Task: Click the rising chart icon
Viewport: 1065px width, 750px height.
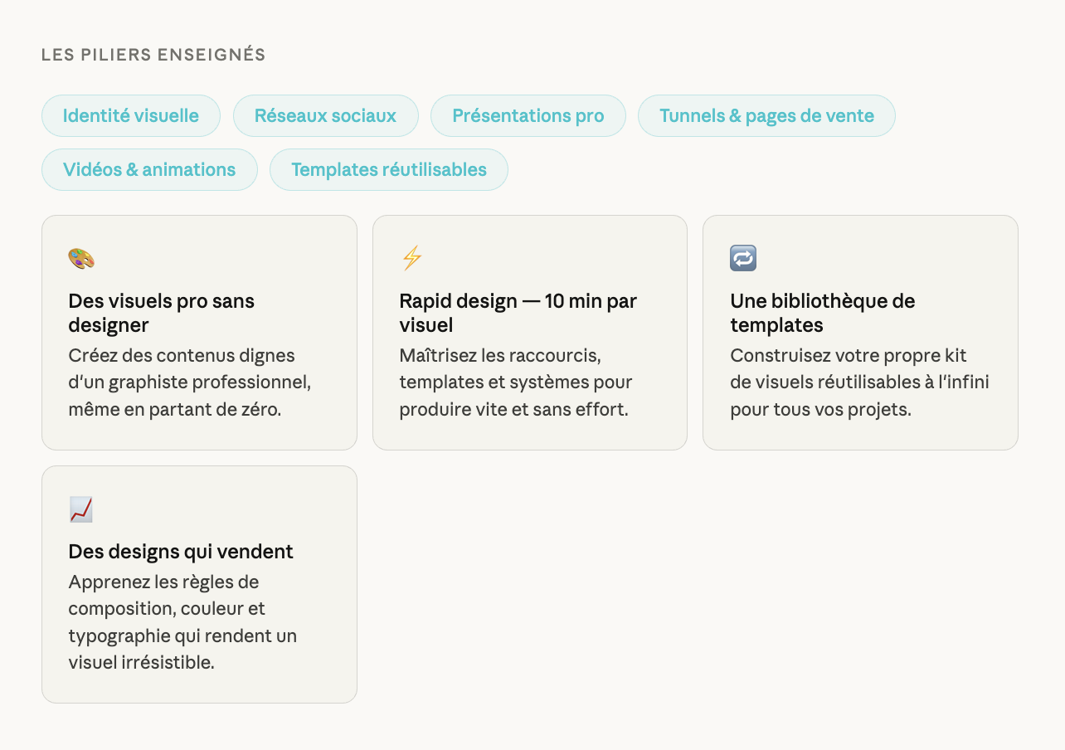Action: 81,509
